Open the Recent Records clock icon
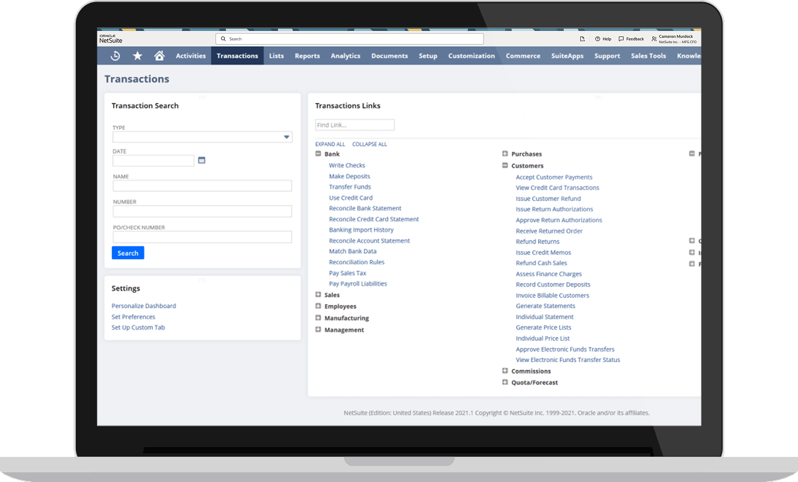This screenshot has width=798, height=482. (x=115, y=56)
